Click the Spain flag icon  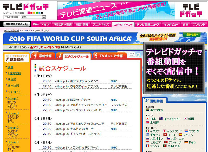[180, 135]
